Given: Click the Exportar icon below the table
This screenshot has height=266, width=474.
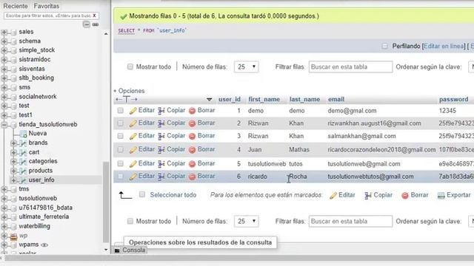Looking at the screenshot, I should (x=441, y=196).
